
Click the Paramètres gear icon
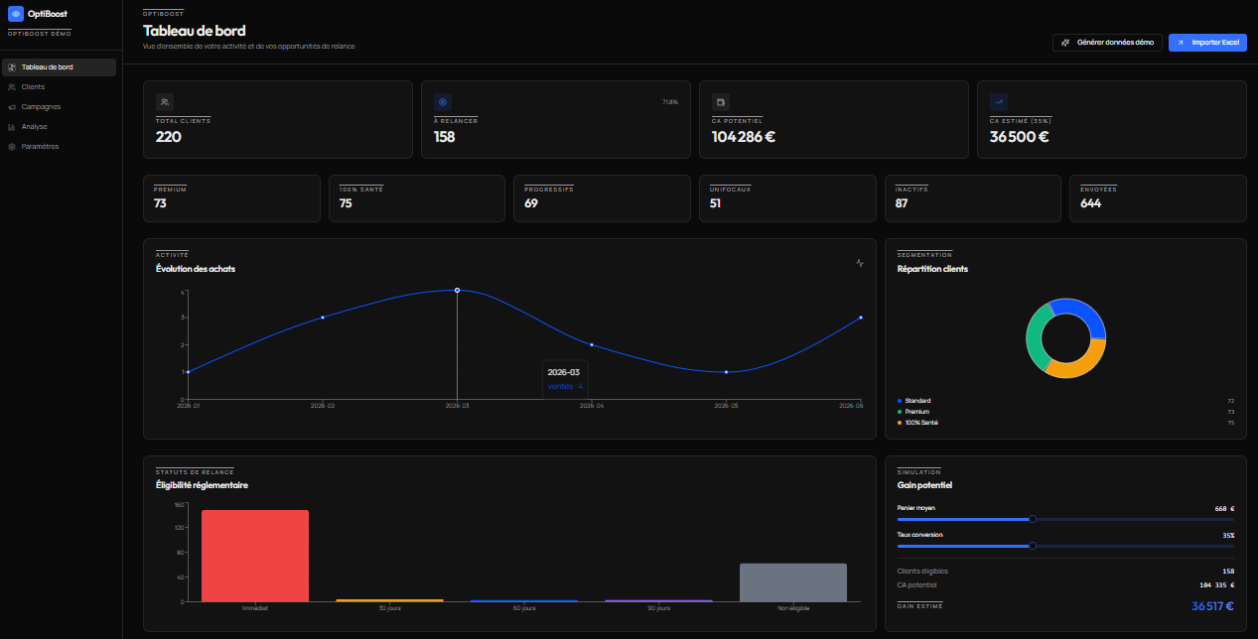point(12,147)
